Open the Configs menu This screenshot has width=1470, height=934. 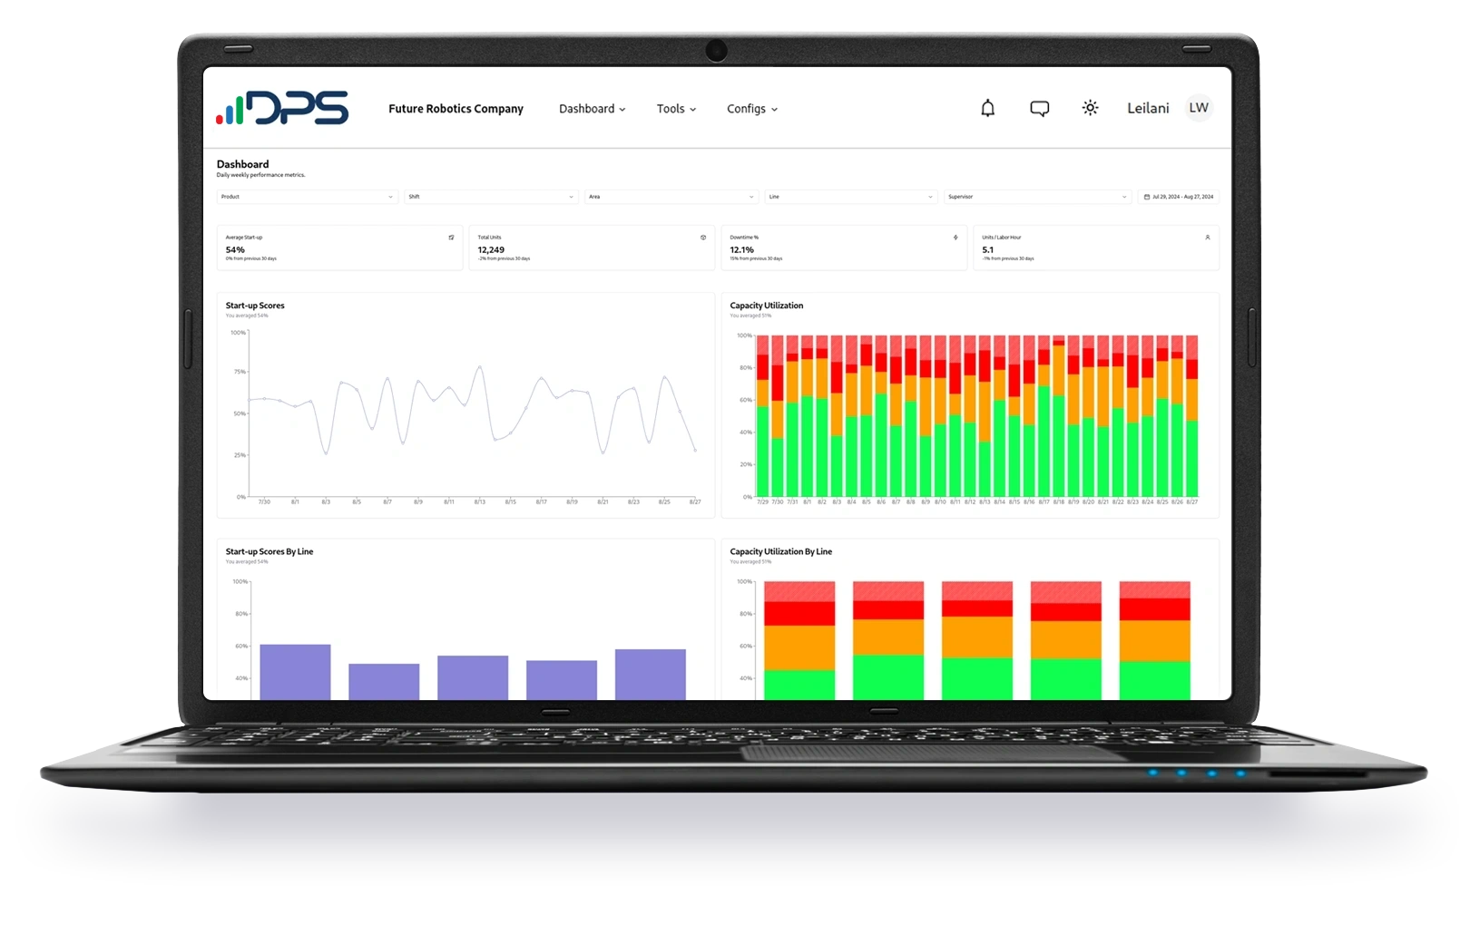click(x=752, y=109)
